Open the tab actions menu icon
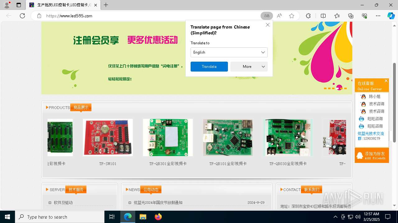Screen dimensions: 398x223 click(19, 5)
